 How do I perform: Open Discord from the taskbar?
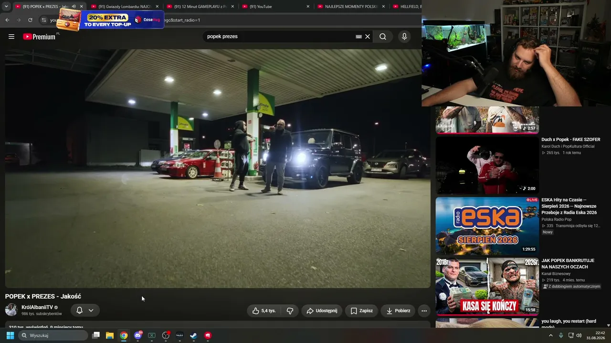pyautogui.click(x=138, y=335)
